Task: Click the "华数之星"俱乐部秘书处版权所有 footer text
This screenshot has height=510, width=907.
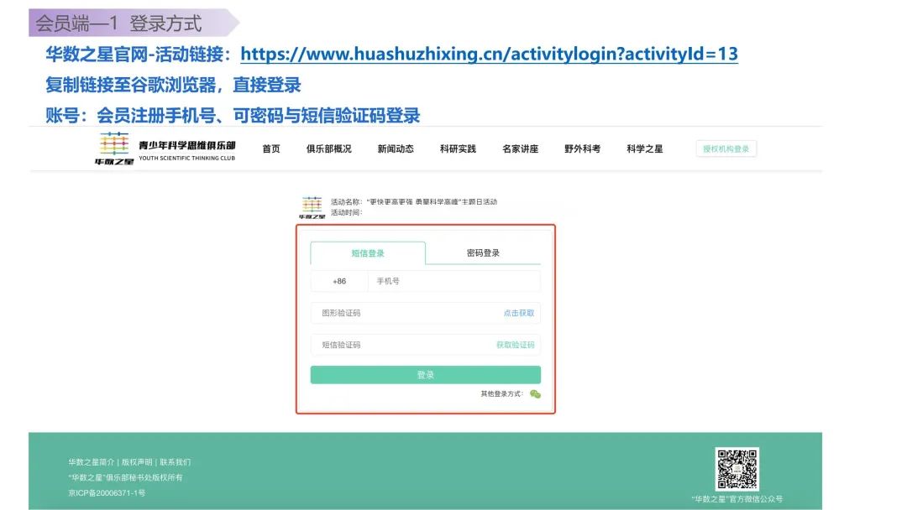Action: [x=125, y=477]
